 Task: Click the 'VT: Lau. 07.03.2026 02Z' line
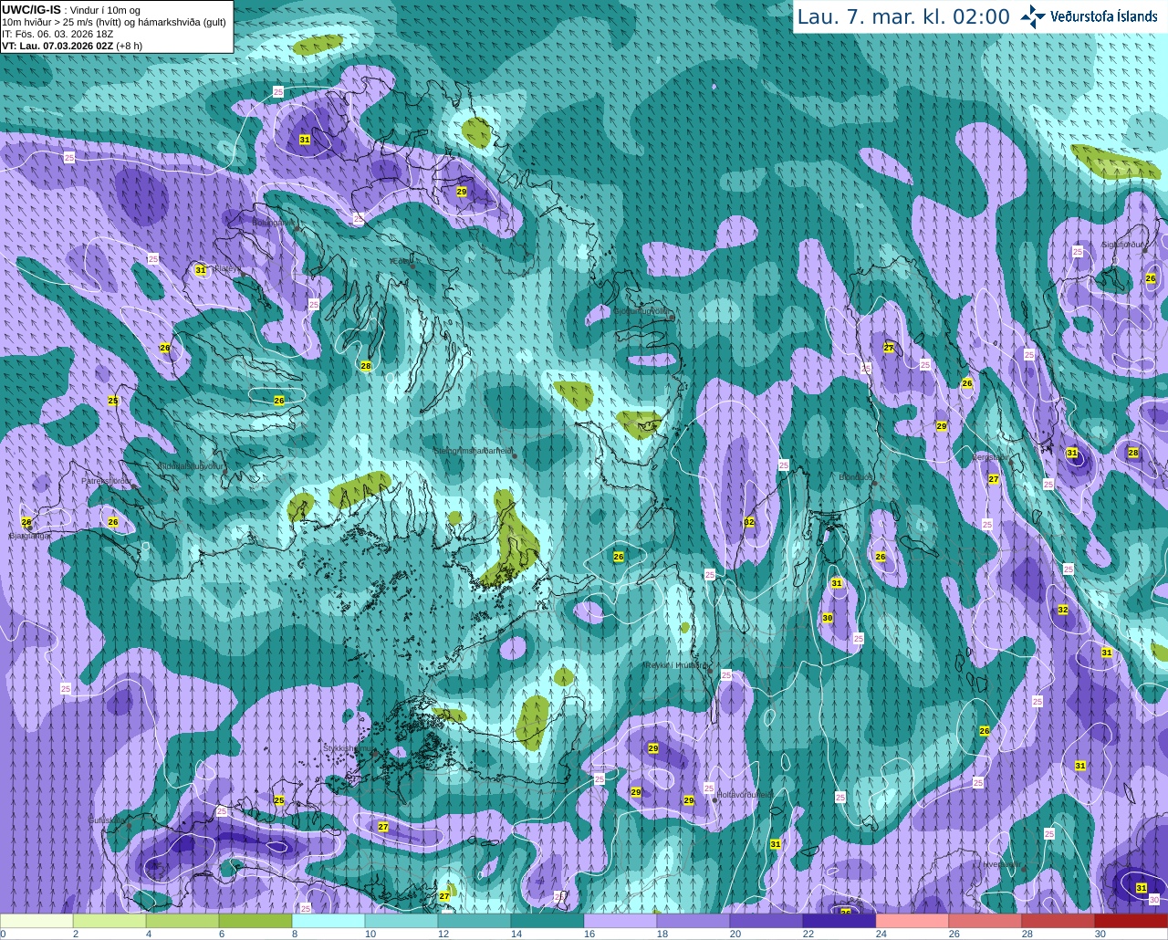[x=57, y=45]
